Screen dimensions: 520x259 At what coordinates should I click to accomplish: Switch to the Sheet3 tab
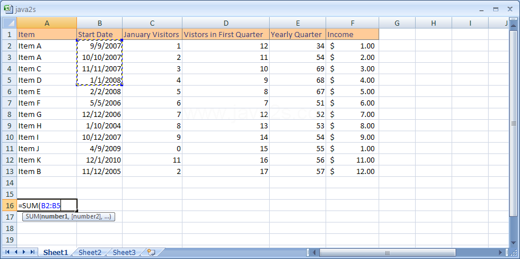(124, 252)
